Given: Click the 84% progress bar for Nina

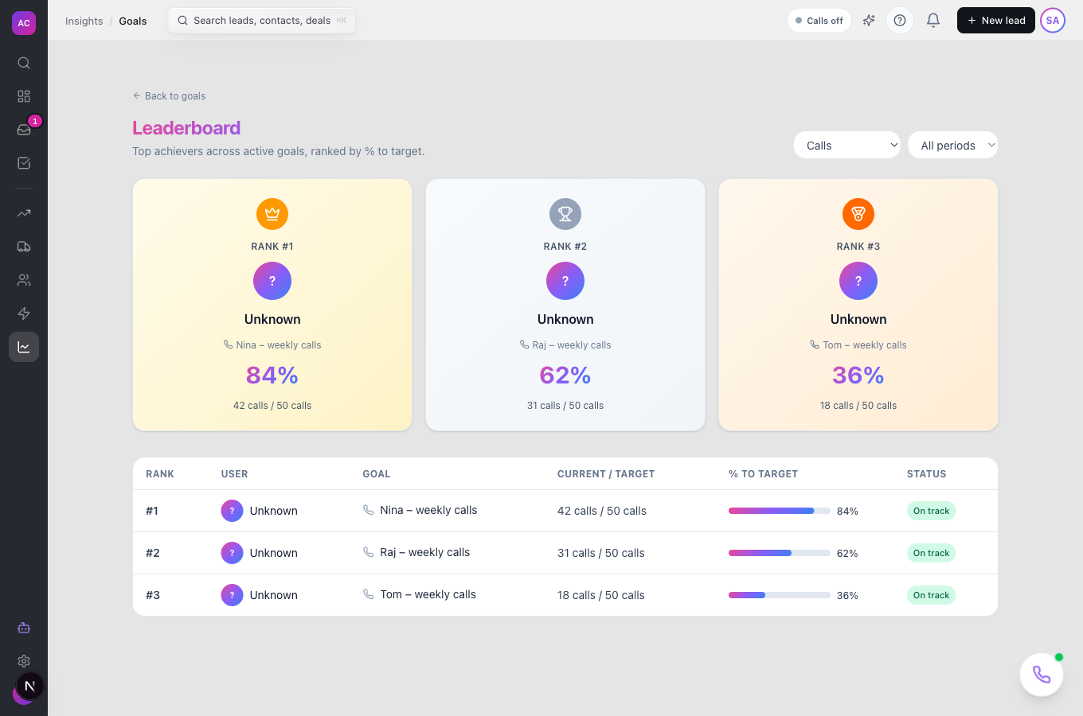Looking at the screenshot, I should pos(780,511).
